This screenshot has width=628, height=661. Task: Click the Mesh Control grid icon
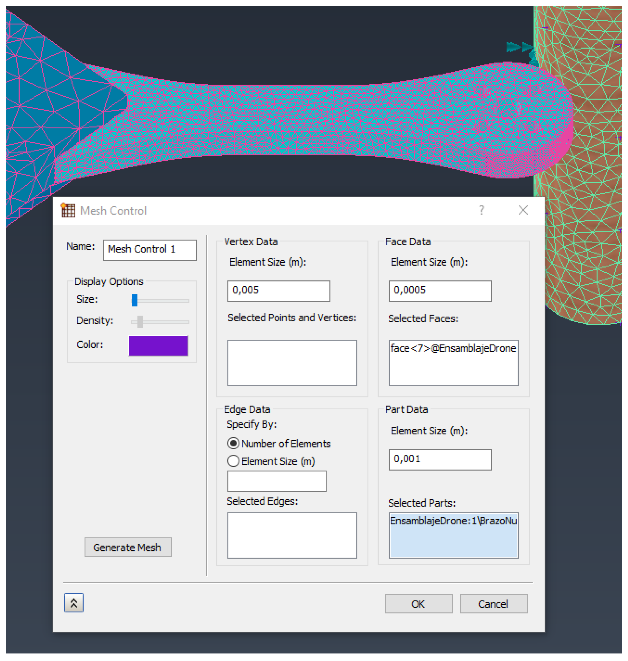click(68, 210)
